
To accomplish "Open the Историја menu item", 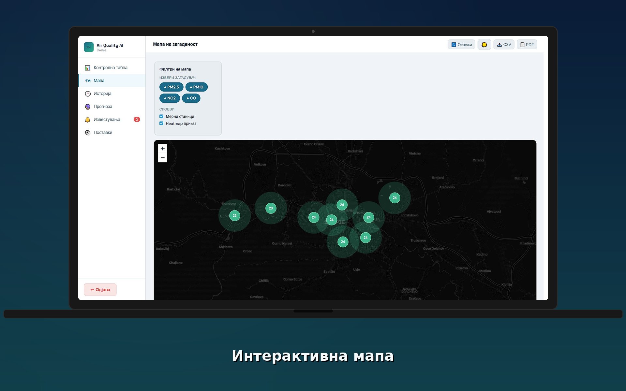I will (112, 94).
